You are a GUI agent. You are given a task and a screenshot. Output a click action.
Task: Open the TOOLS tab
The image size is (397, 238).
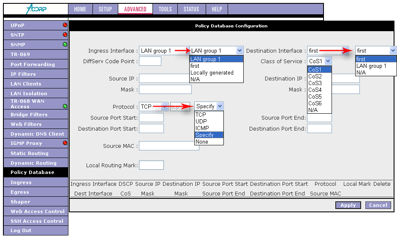165,9
